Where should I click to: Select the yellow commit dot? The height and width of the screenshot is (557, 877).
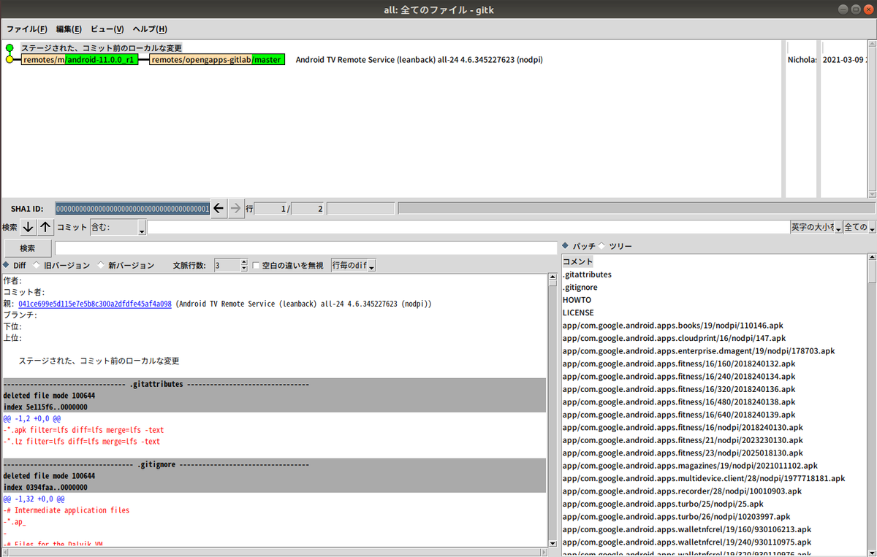[9, 60]
